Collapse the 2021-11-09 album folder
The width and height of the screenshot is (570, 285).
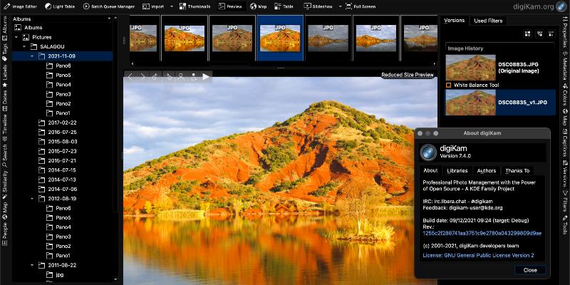click(x=33, y=56)
